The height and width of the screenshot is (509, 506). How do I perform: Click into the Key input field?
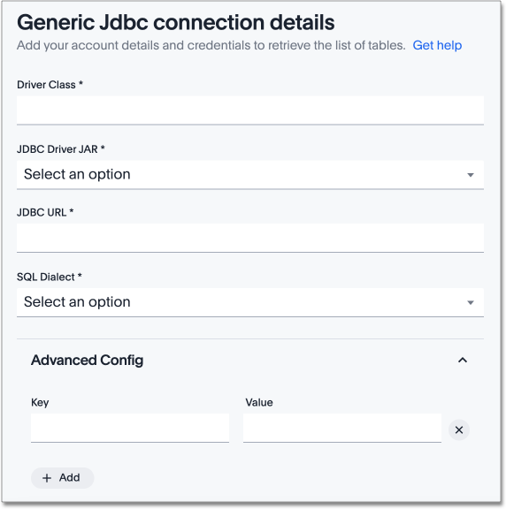tap(130, 428)
